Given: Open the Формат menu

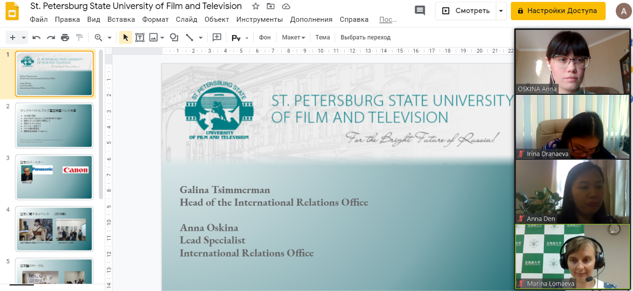Looking at the screenshot, I should (155, 19).
